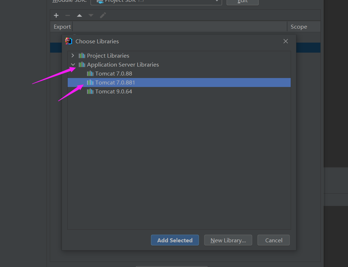Screen dimensions: 348x267
Task: Click the New Library... button
Action: [x=228, y=240]
